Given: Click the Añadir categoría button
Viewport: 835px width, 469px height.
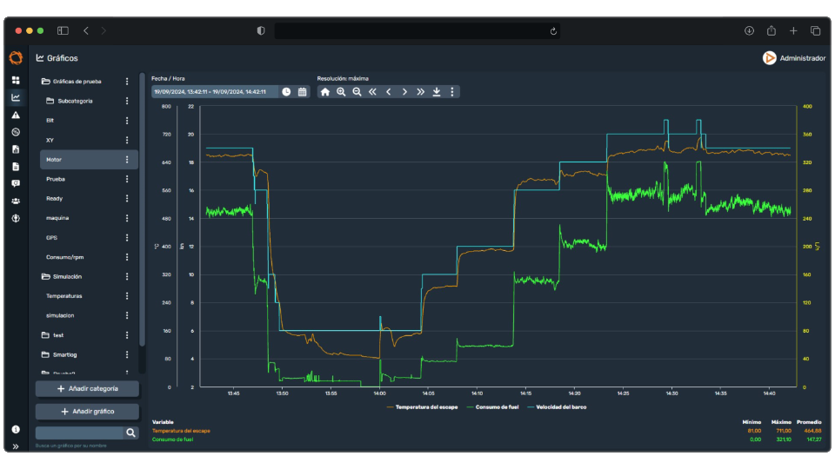Looking at the screenshot, I should pos(87,388).
